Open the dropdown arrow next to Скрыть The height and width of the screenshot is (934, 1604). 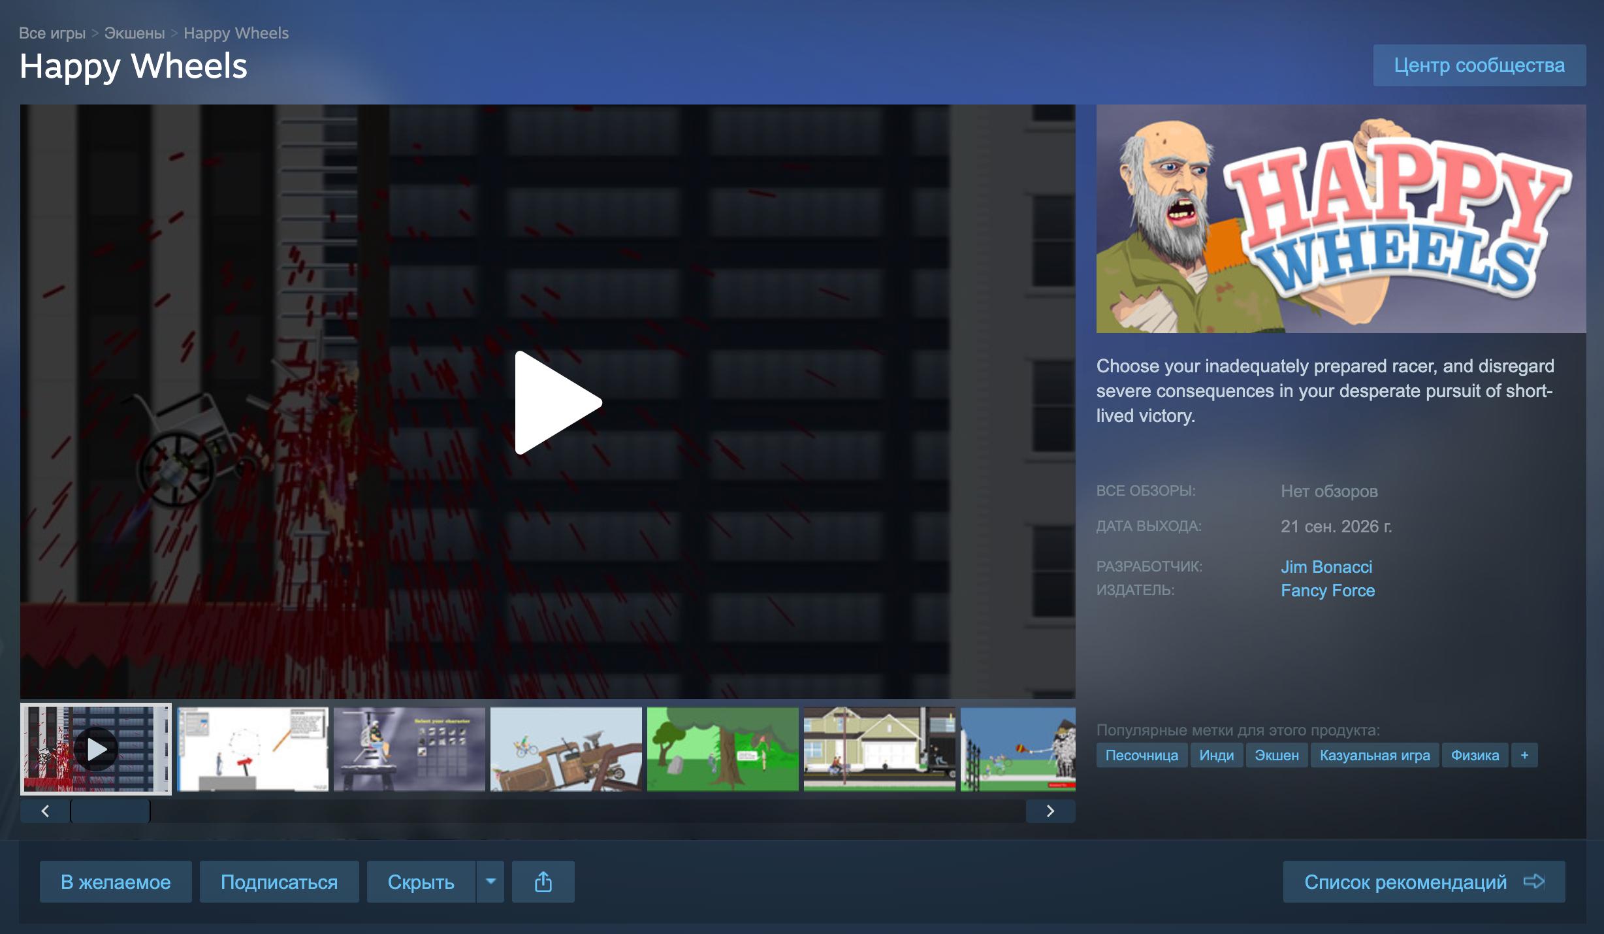(x=490, y=882)
